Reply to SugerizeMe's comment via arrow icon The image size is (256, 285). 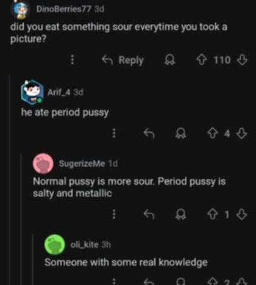click(149, 214)
